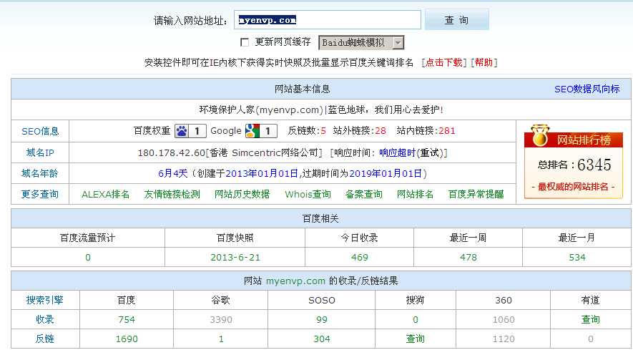Click the 更多查询 row label
The image size is (633, 350).
(40, 194)
